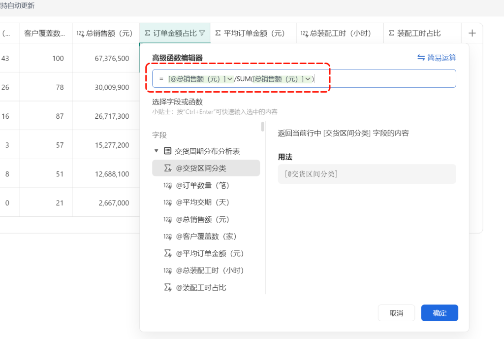Viewport: 504px width, 339px height.
Task: Select the 总装配工时（小时）column header
Action: pos(340,33)
